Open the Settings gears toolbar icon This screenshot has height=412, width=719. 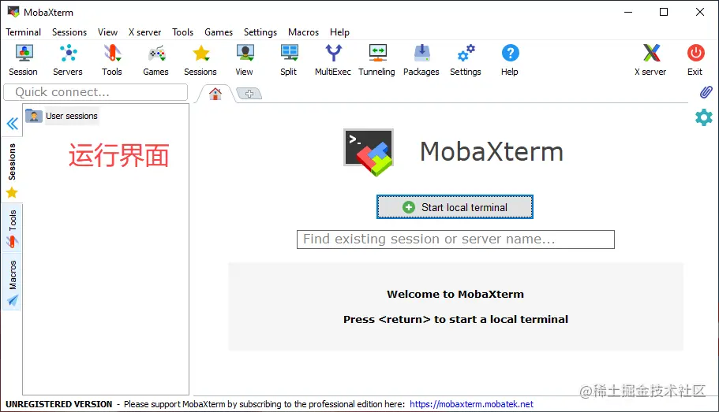(466, 60)
